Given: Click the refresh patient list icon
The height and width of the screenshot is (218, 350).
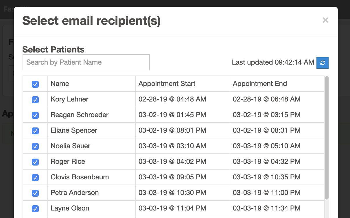Looking at the screenshot, I should click(x=323, y=63).
